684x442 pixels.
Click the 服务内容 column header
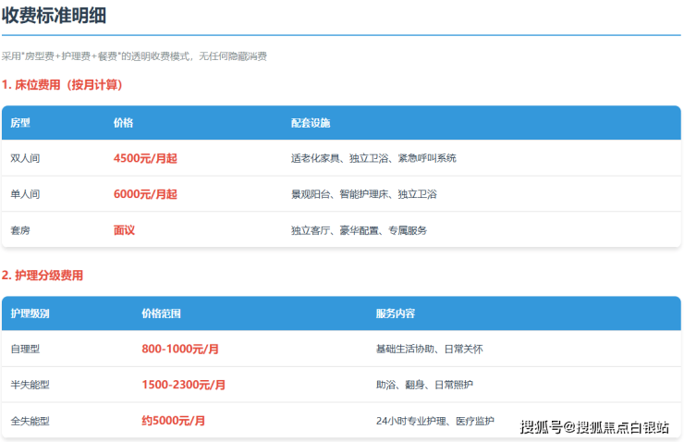(395, 313)
